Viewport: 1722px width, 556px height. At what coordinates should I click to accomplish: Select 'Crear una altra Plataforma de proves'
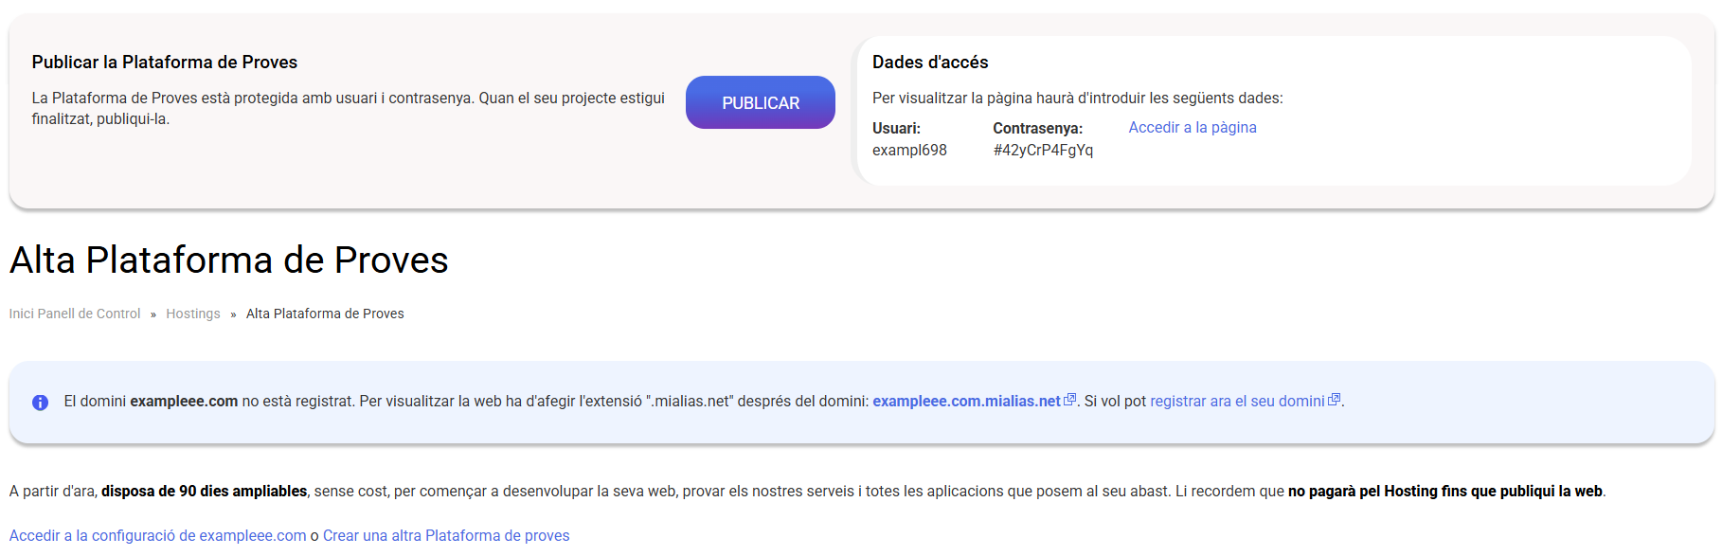(x=446, y=536)
